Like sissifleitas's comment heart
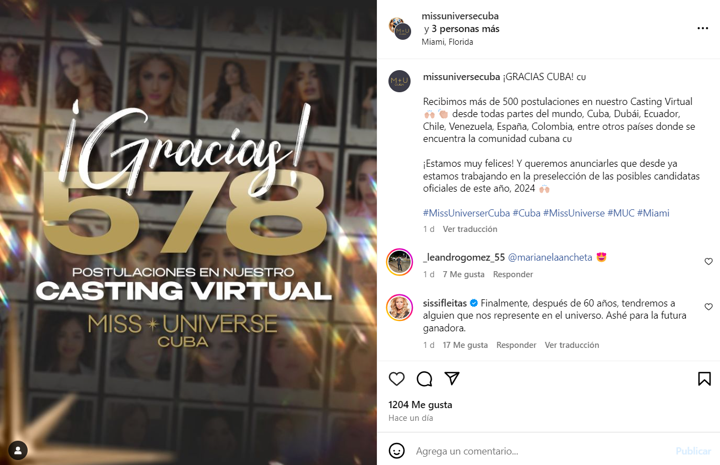 point(708,307)
